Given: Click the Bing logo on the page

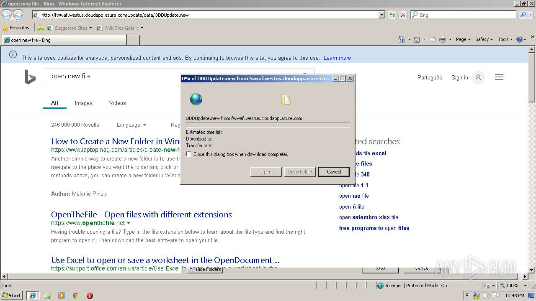Looking at the screenshot, I should [30, 77].
